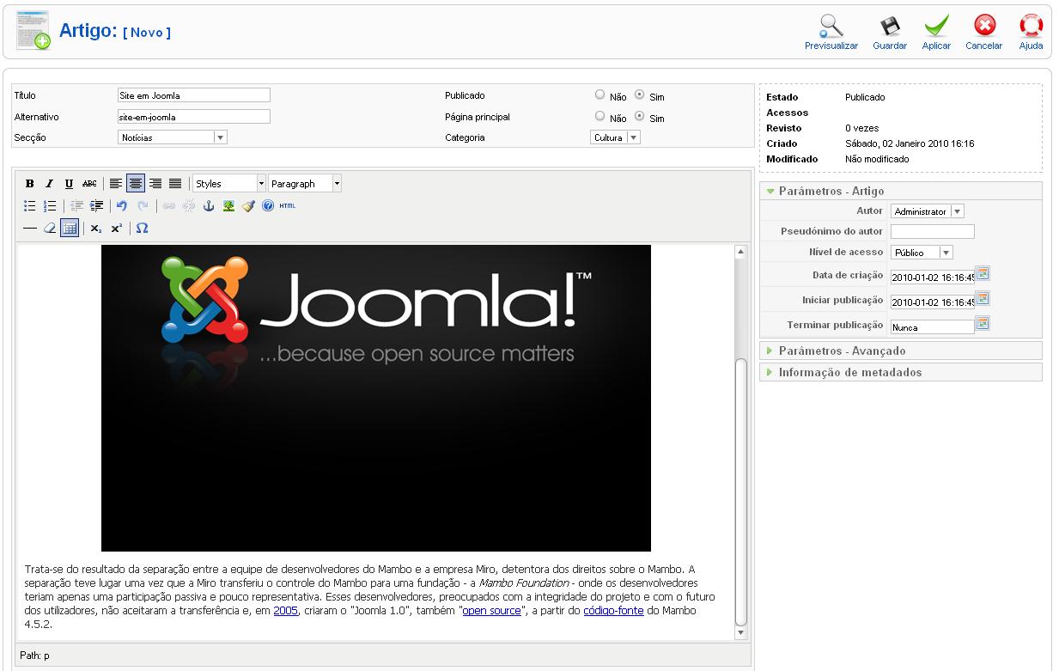This screenshot has height=671, width=1059.
Task: Click the center alignment button
Action: pos(136,184)
